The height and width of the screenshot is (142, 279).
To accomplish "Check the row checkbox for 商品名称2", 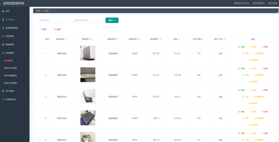I will pyautogui.click(x=40, y=118).
